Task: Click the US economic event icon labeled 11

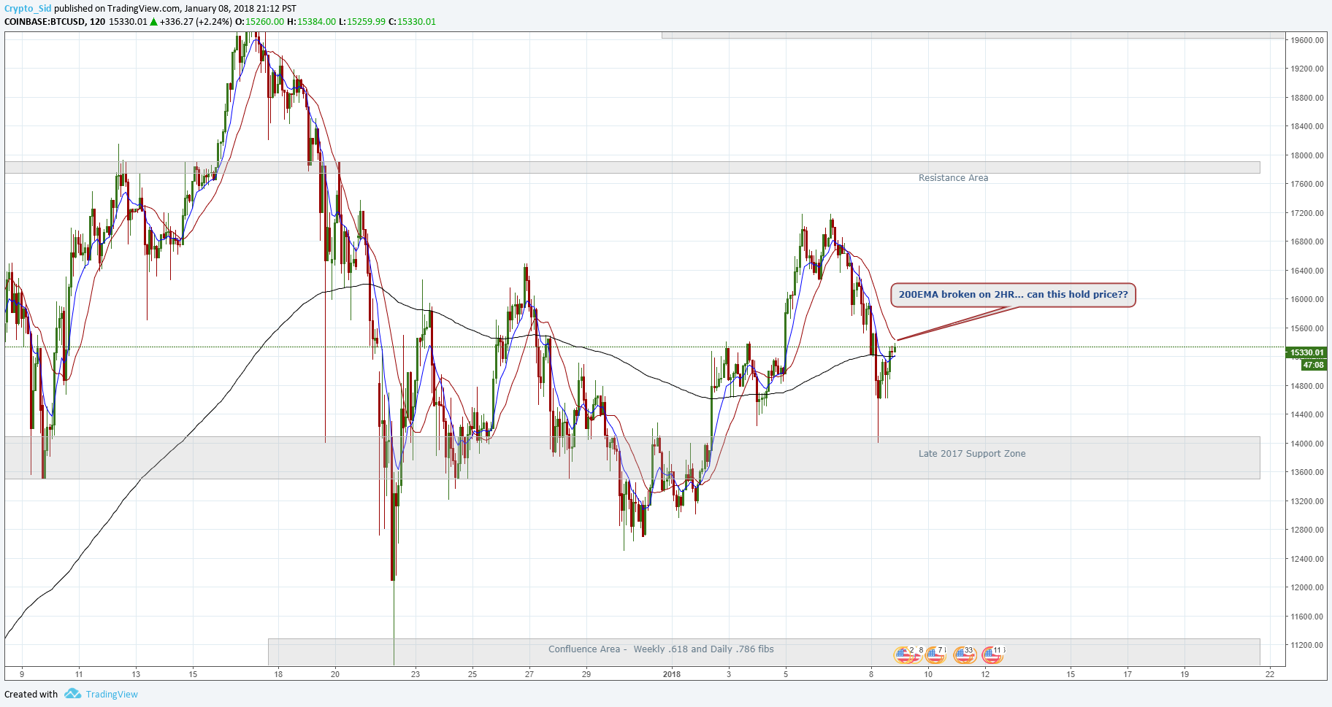Action: (992, 654)
